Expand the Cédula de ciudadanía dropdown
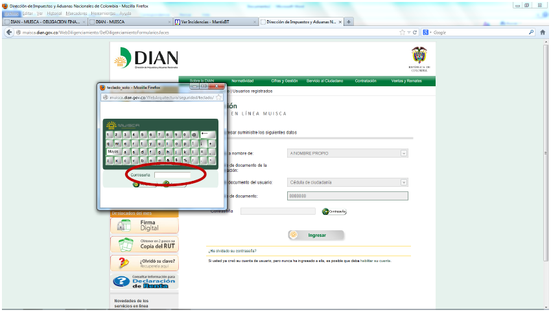This screenshot has height=312, width=551. pos(404,182)
